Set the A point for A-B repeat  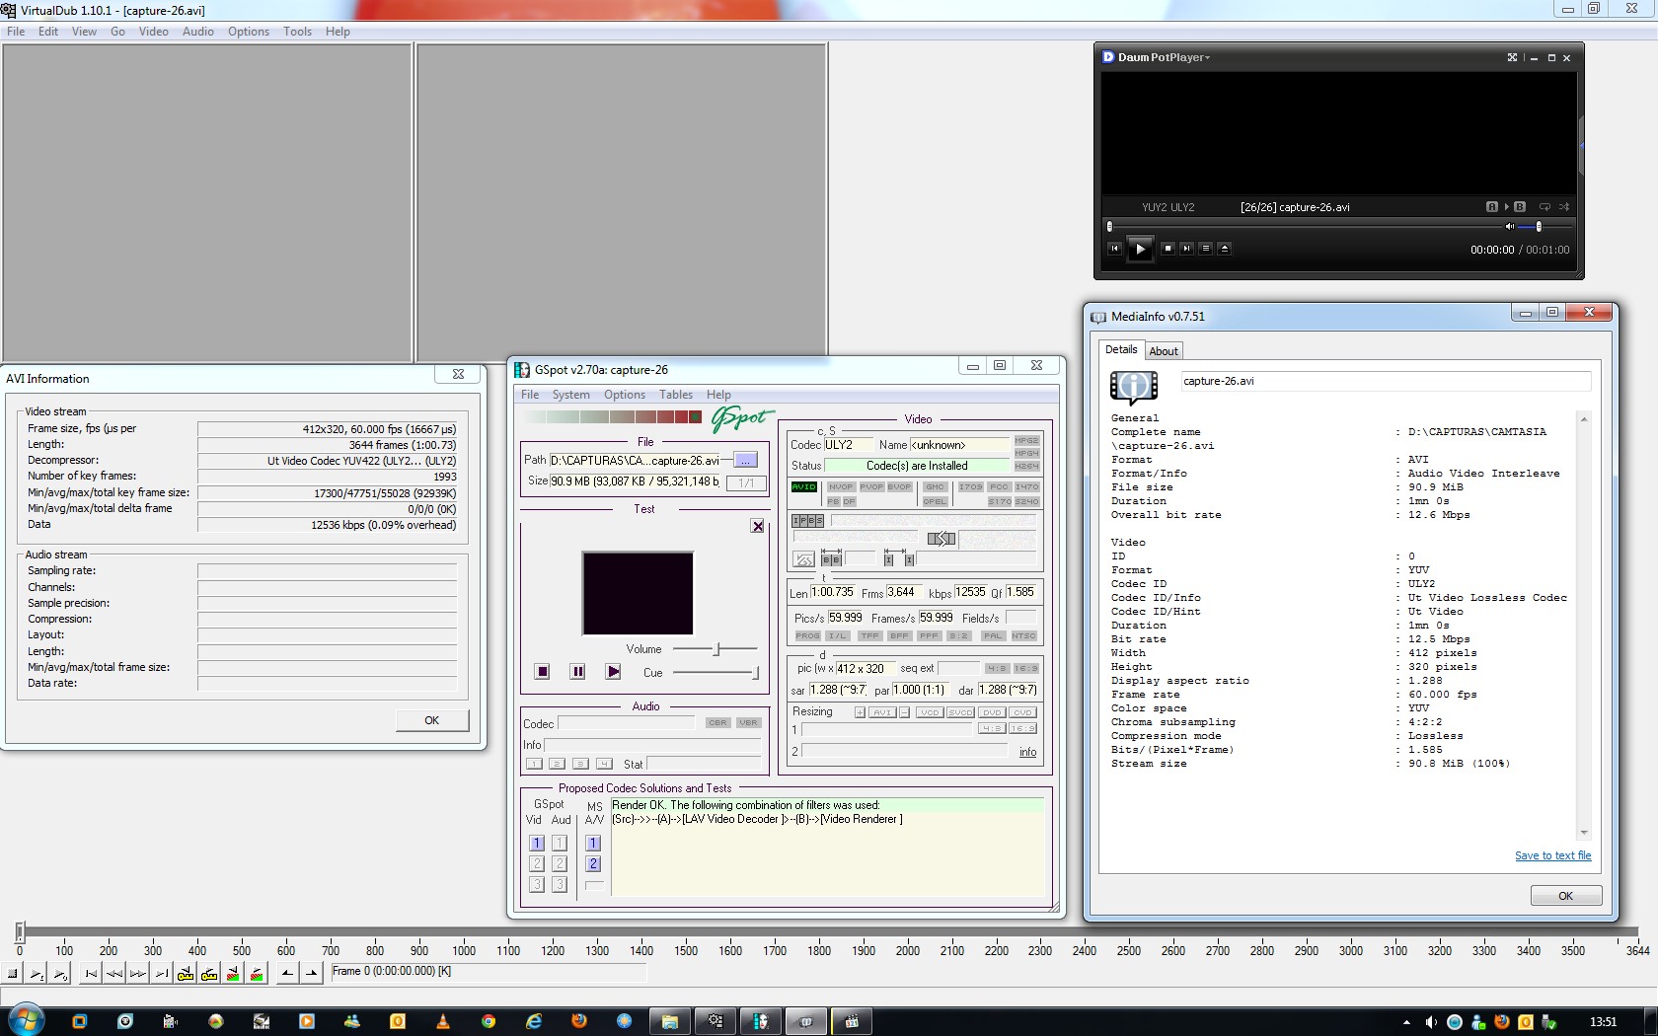click(1491, 207)
